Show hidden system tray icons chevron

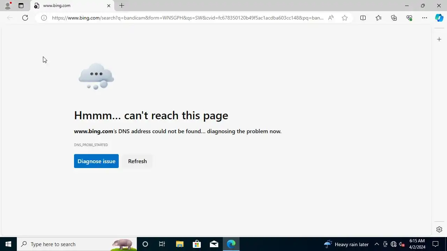(x=377, y=244)
